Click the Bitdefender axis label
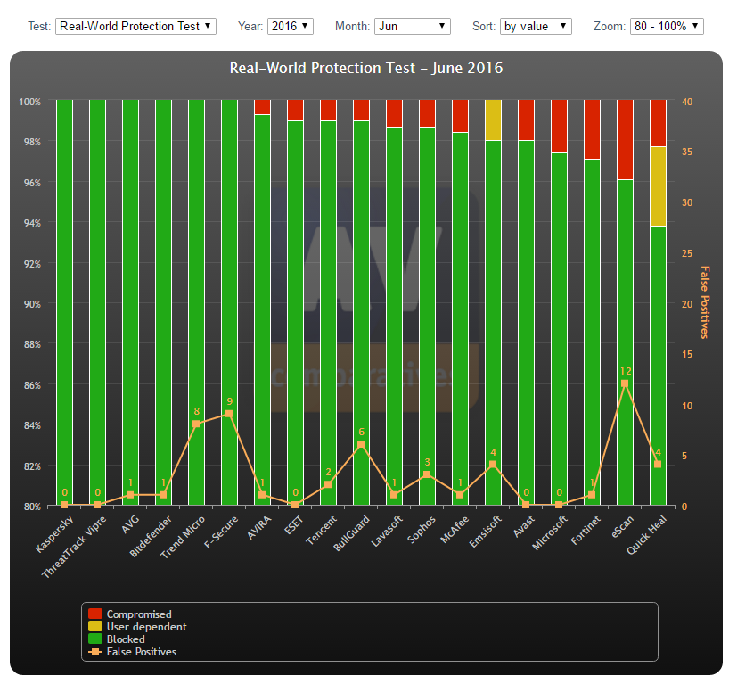729x684 pixels. tap(151, 536)
